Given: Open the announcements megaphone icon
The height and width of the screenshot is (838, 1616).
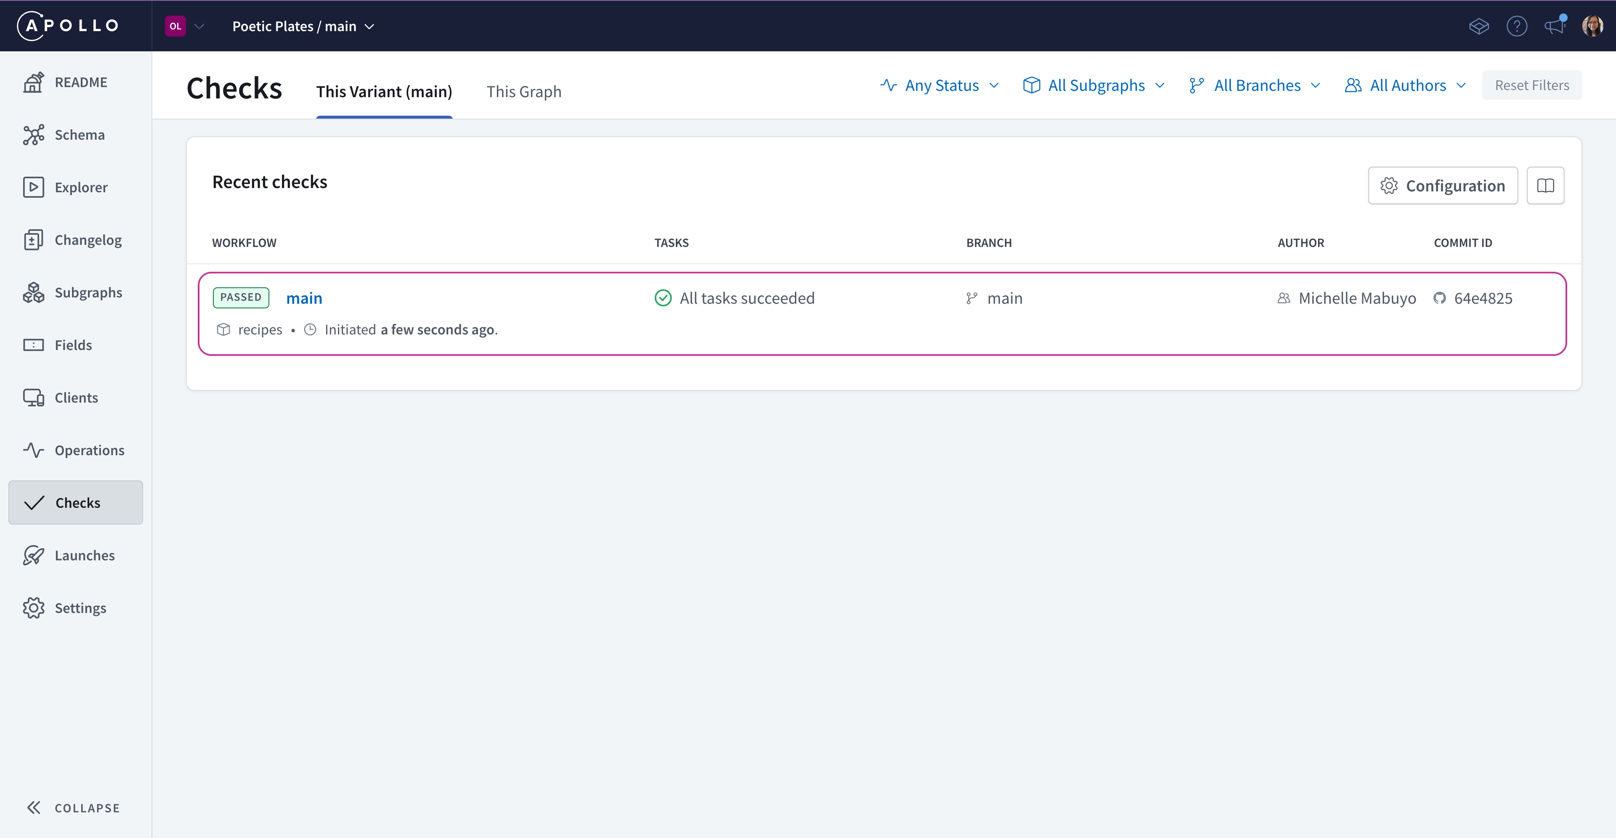Looking at the screenshot, I should point(1555,27).
